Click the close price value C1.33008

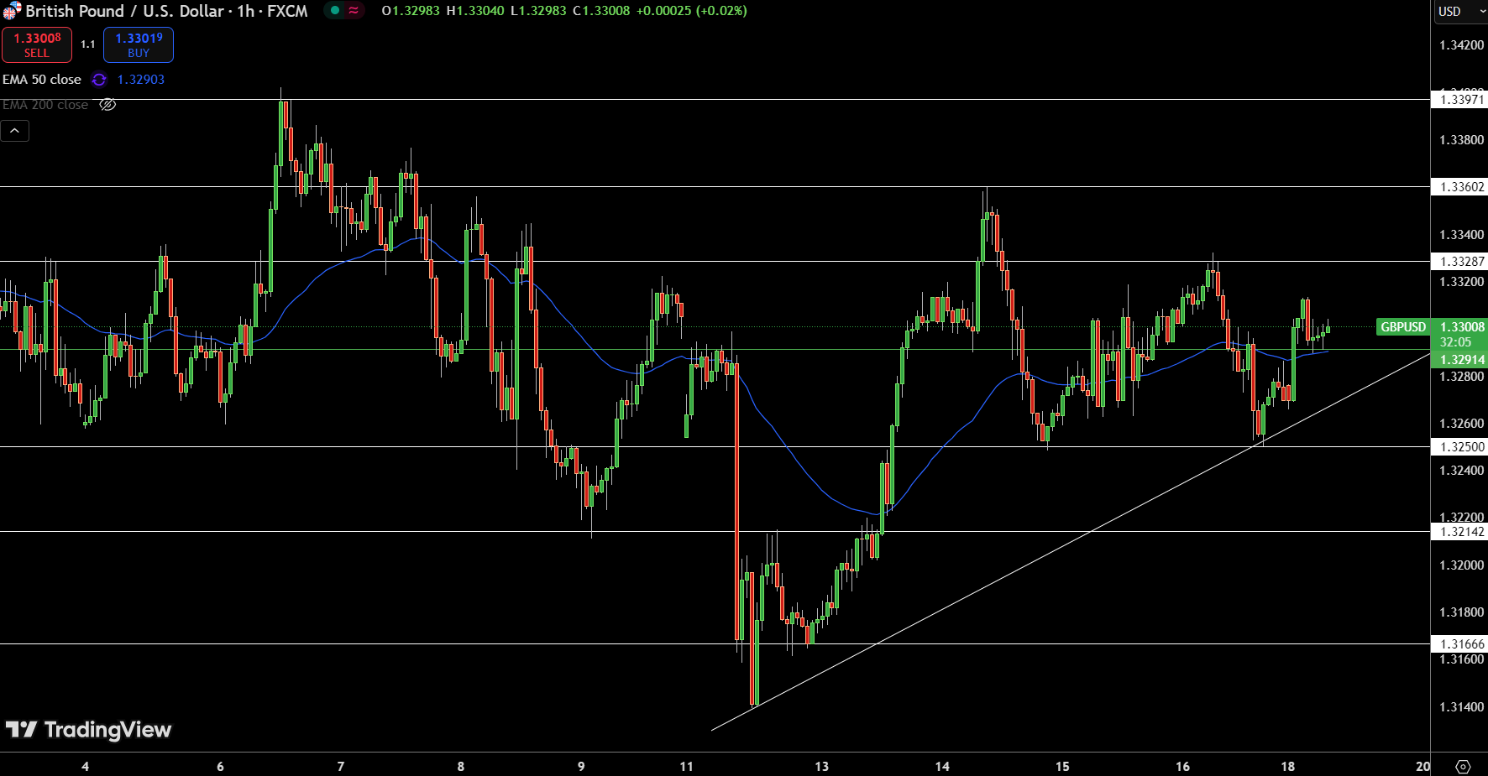pos(601,11)
